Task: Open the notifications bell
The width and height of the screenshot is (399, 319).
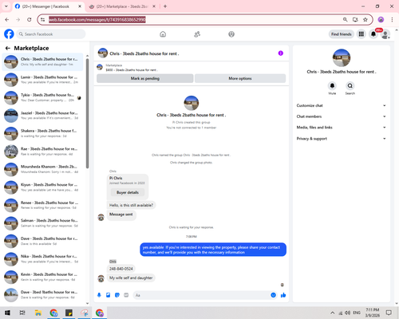Action: point(373,34)
